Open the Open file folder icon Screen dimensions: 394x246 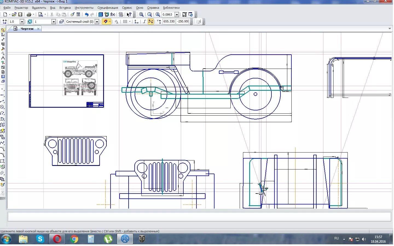point(14,14)
